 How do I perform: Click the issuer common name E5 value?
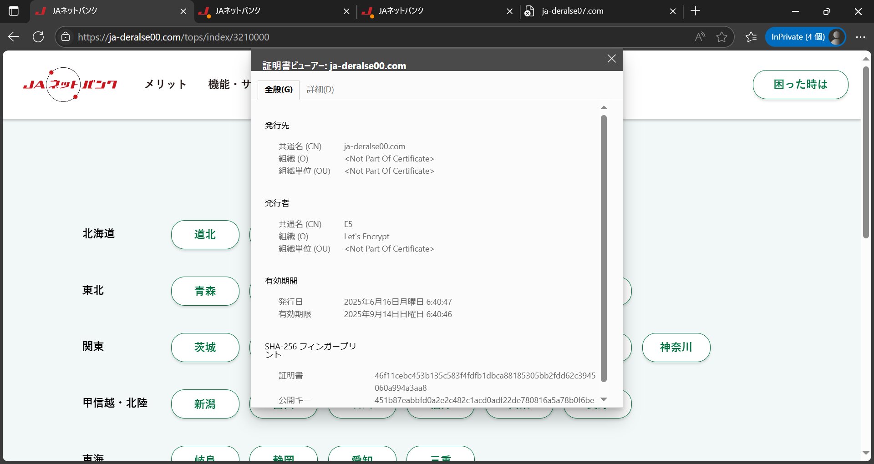coord(348,224)
